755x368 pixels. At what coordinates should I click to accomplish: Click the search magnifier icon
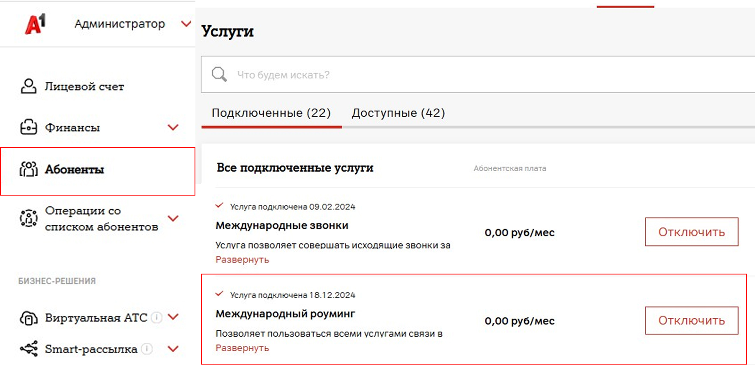[x=219, y=74]
